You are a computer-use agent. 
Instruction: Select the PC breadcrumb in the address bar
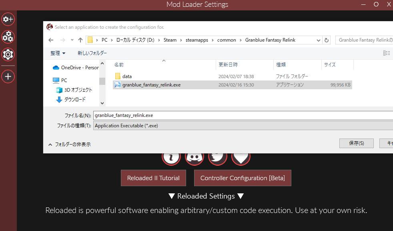click(x=104, y=40)
